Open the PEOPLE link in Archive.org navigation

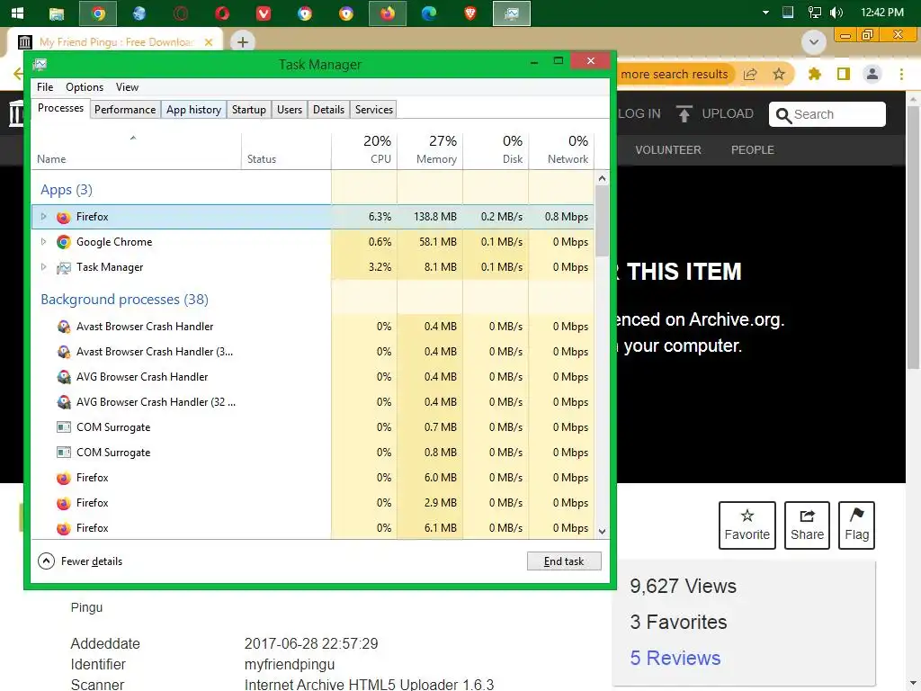[753, 150]
